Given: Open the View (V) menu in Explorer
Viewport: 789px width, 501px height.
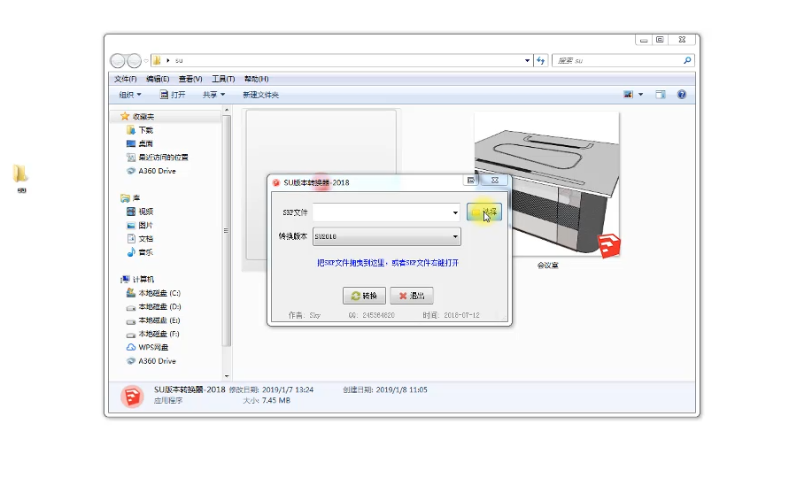Looking at the screenshot, I should tap(190, 79).
